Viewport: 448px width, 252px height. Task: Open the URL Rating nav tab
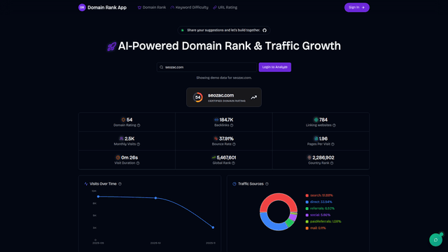[x=225, y=8]
